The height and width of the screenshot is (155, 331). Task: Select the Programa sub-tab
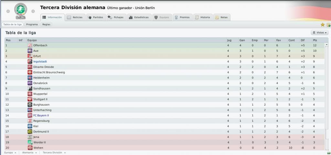32,25
